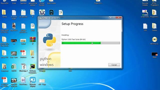Click the 'Setup Progress' heading
Screen dimensions: 160x90
[72, 24]
